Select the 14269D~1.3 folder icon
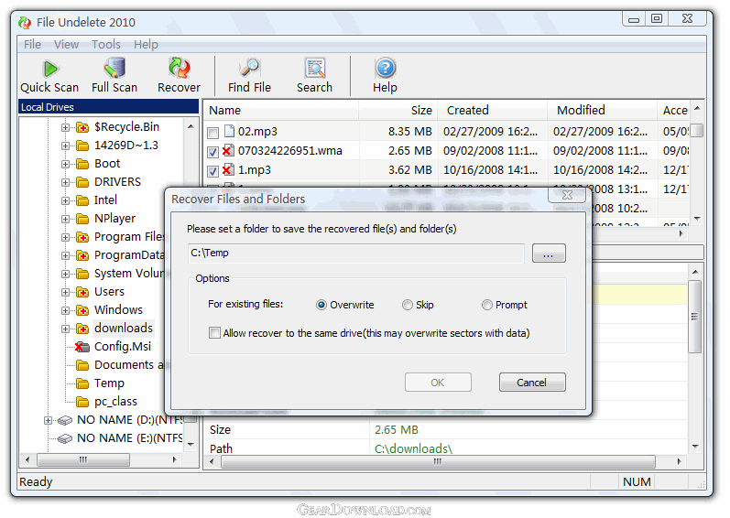730x518 pixels. tap(82, 146)
